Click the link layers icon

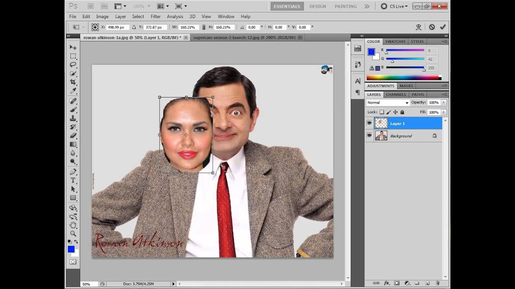click(377, 283)
